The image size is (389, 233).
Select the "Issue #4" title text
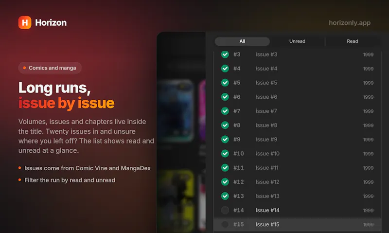coord(266,69)
